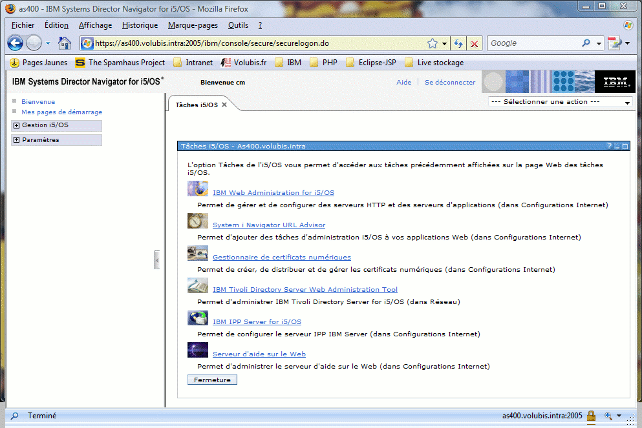Screen dimensions: 642x428
Task: Click the IBM IPP Server icon
Action: coord(198,318)
